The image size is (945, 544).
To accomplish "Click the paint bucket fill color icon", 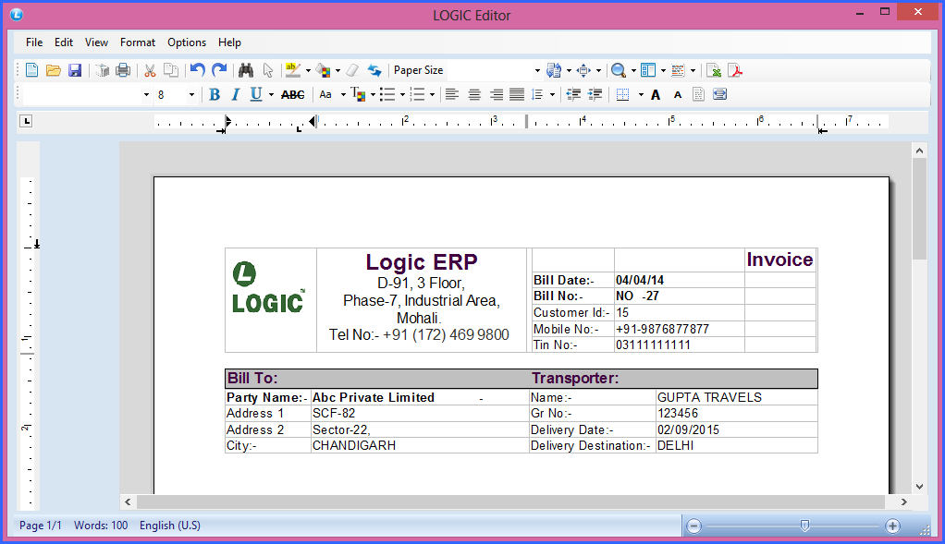I will coord(323,70).
